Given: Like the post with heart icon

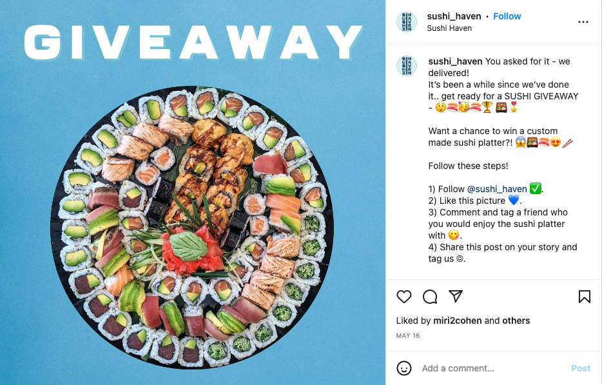Looking at the screenshot, I should pyautogui.click(x=404, y=297).
